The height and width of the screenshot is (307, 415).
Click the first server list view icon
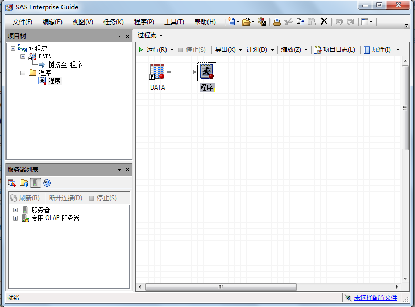12,183
